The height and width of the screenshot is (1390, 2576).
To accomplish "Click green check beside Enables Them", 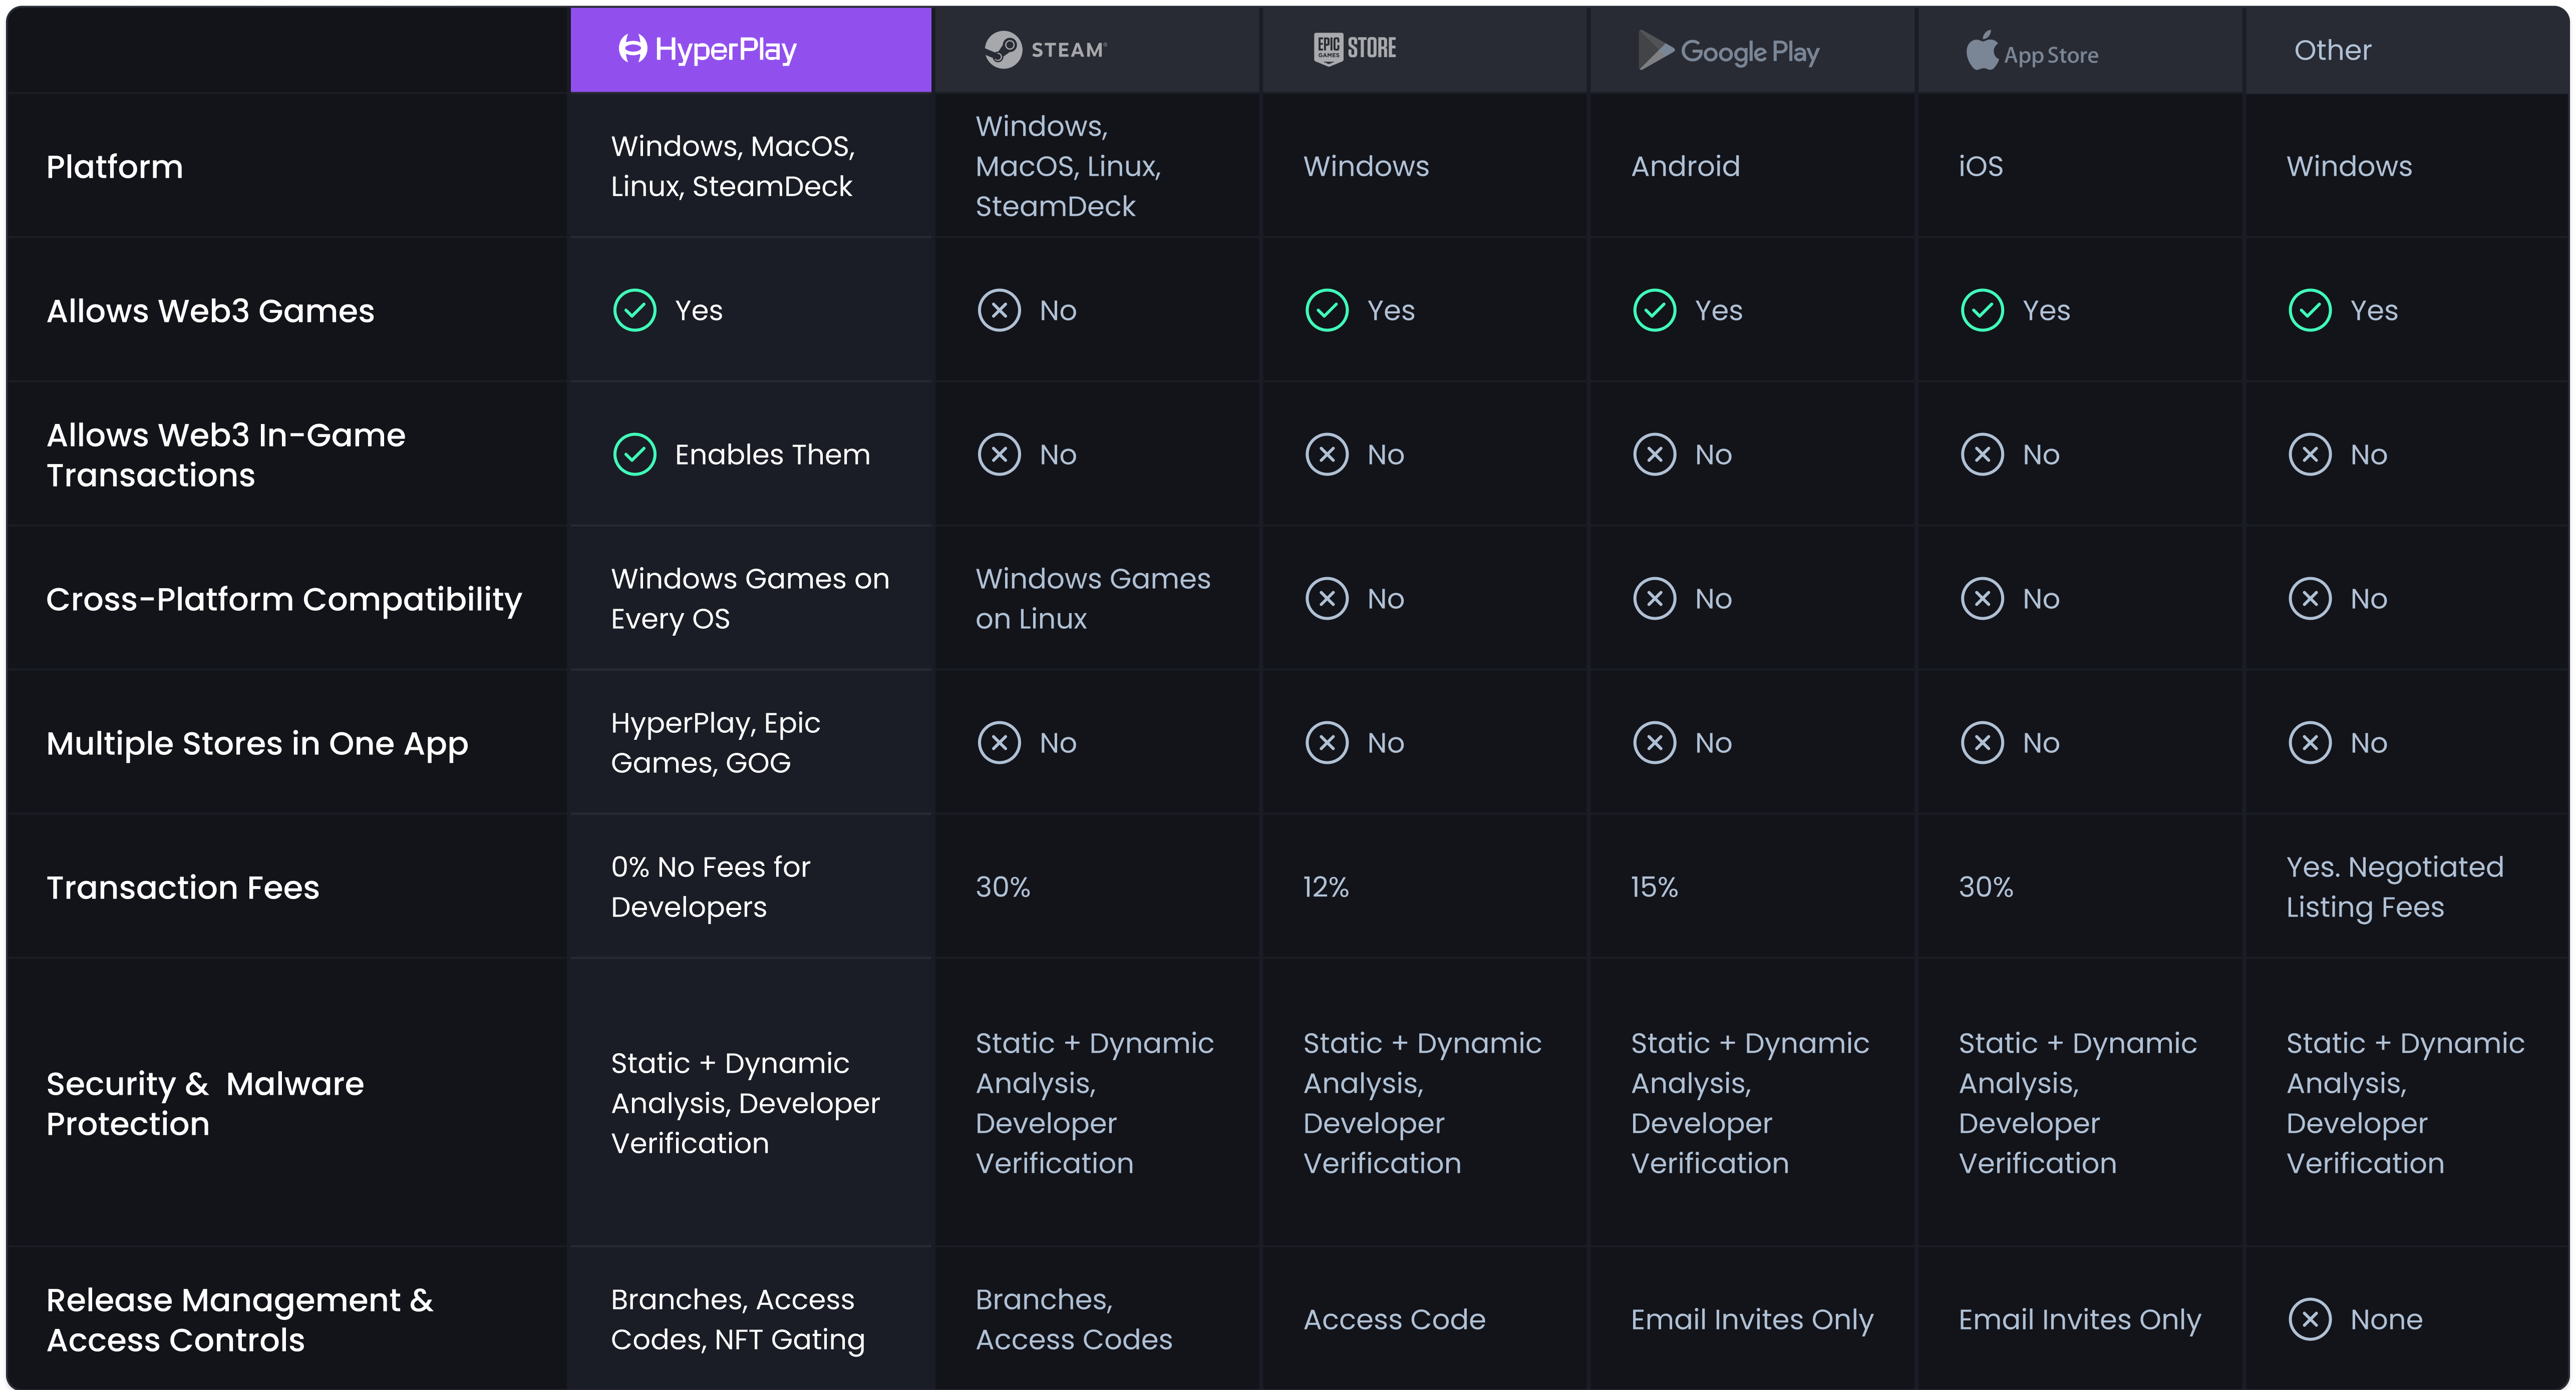I will (x=634, y=454).
